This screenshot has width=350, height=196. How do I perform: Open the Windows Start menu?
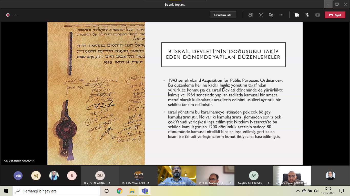tap(6, 190)
